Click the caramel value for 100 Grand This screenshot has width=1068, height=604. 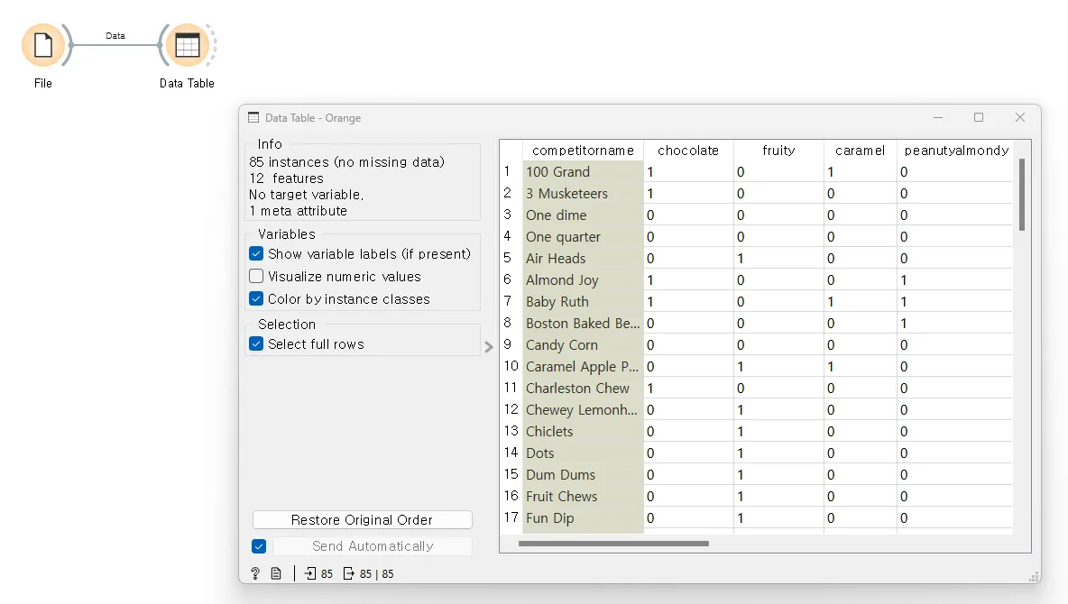(861, 171)
